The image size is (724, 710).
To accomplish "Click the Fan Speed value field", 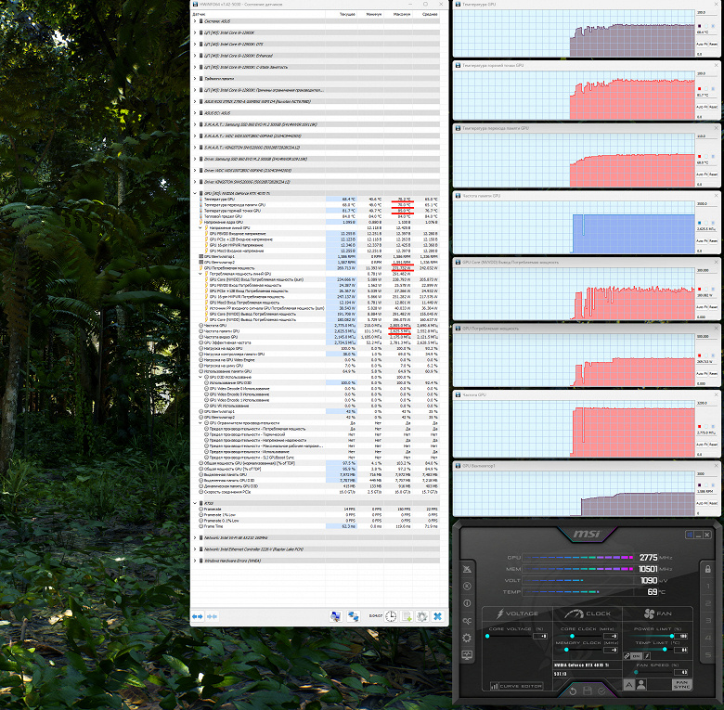I will [681, 672].
